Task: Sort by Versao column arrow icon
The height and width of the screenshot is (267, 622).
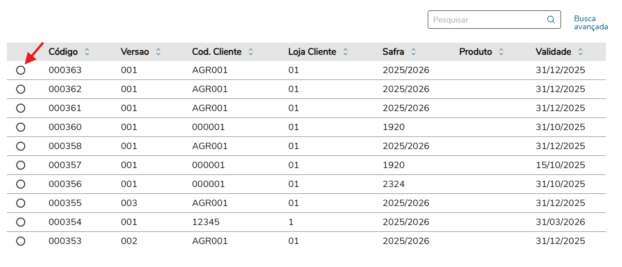Action: (x=158, y=52)
